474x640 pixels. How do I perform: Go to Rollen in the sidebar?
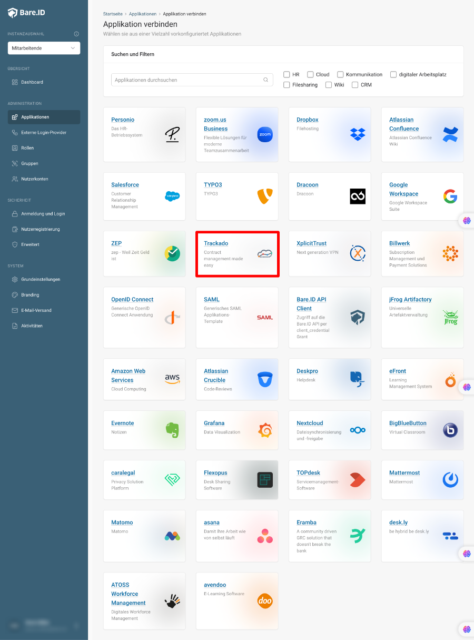tap(44, 148)
